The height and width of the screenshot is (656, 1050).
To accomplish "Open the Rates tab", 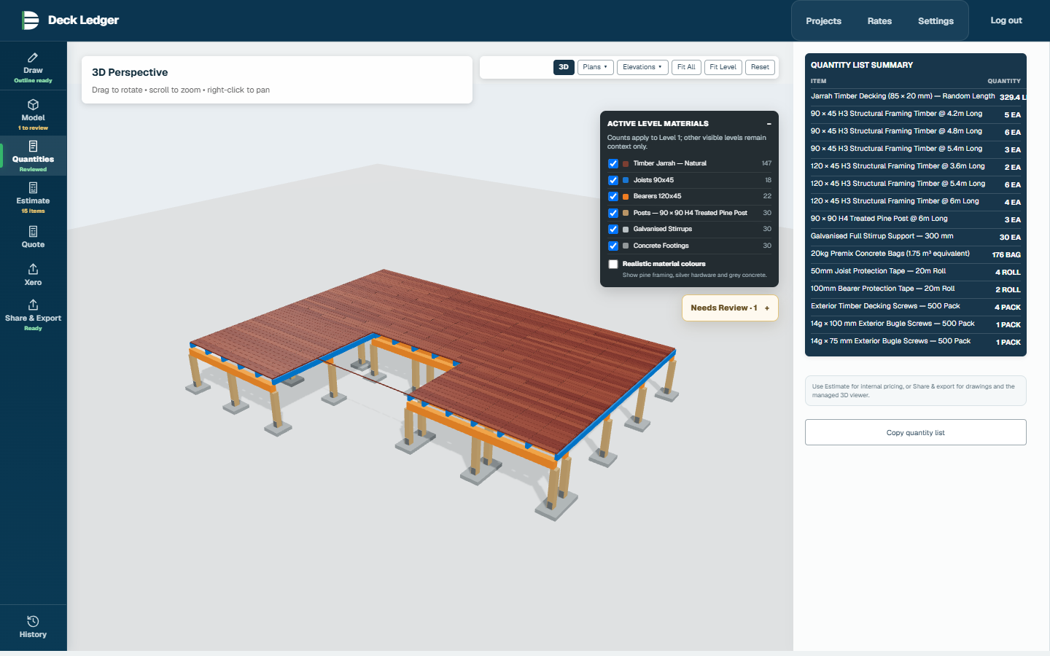I will point(879,21).
